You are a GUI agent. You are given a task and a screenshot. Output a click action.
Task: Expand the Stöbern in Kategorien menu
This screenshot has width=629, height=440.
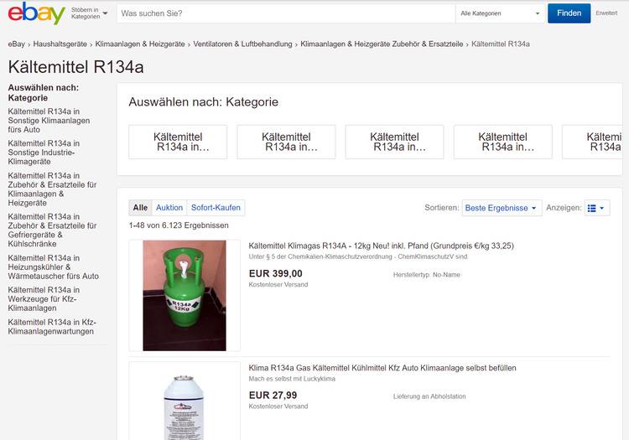90,13
